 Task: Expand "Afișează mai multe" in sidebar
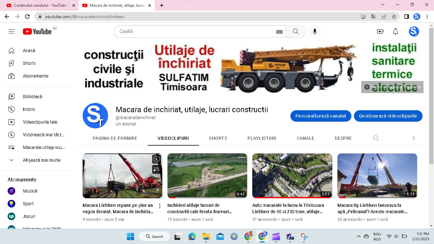tap(41, 160)
